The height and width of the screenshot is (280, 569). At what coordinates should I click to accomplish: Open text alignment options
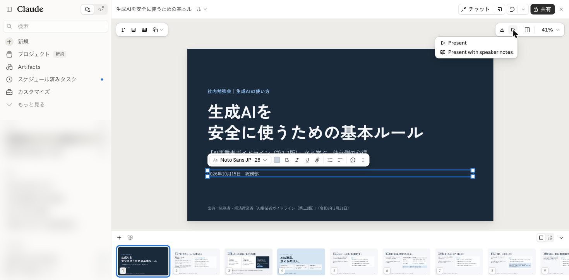tap(340, 160)
